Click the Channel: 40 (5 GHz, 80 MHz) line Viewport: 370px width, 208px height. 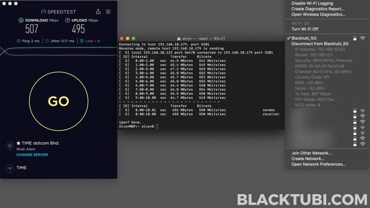click(323, 72)
